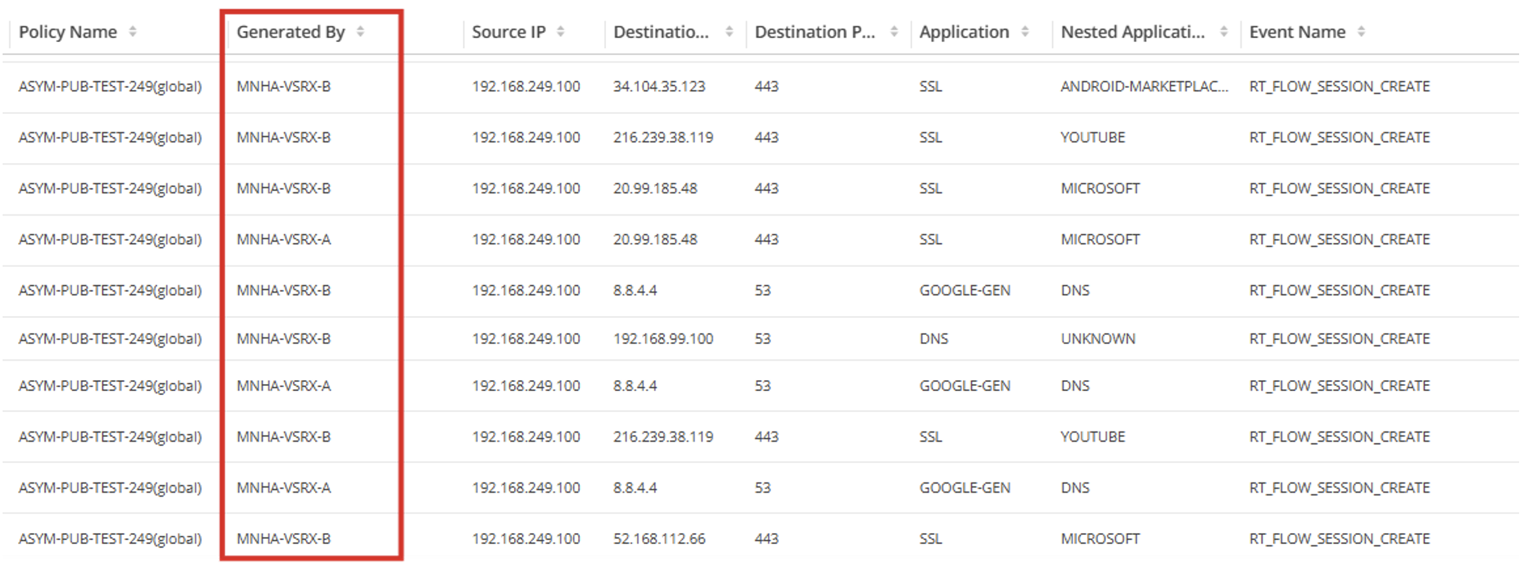Click MICROSOFT in the 52.168.112.66 row
Viewport: 1523px width, 566px height.
[x=1100, y=539]
